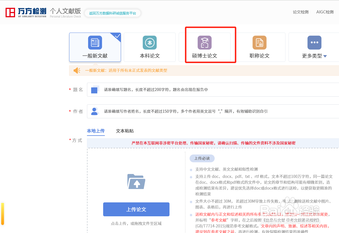The width and height of the screenshot is (339, 233).
Task: Click the blue document icon beside 题名 field
Action: (x=95, y=89)
